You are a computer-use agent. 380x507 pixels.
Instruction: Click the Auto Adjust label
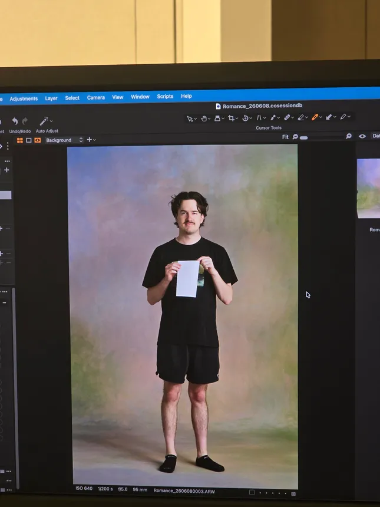tap(47, 131)
